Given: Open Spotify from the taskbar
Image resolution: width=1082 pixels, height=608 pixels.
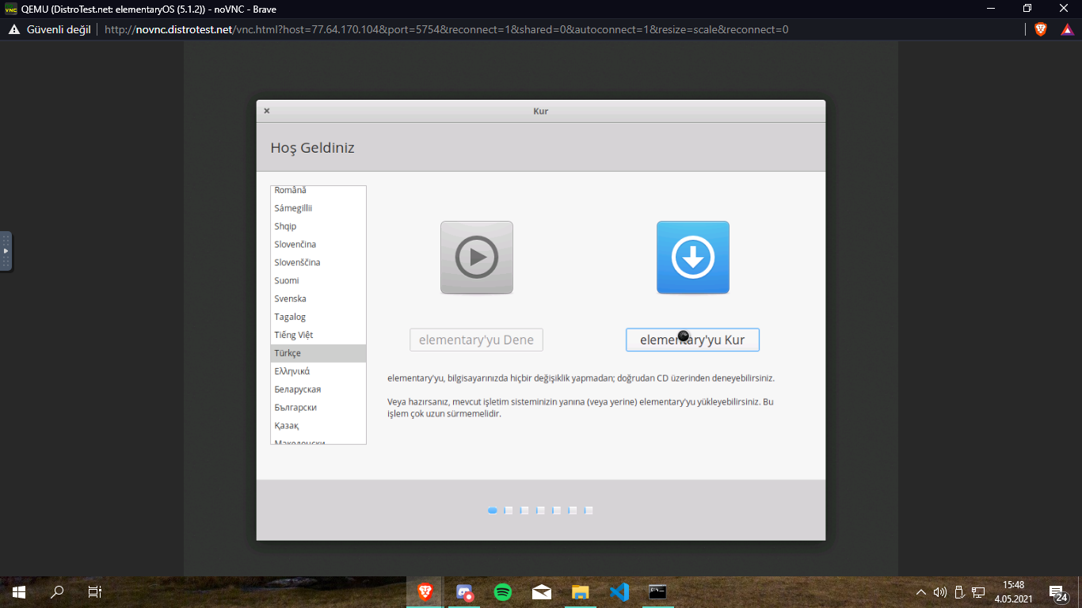Looking at the screenshot, I should click(x=502, y=591).
